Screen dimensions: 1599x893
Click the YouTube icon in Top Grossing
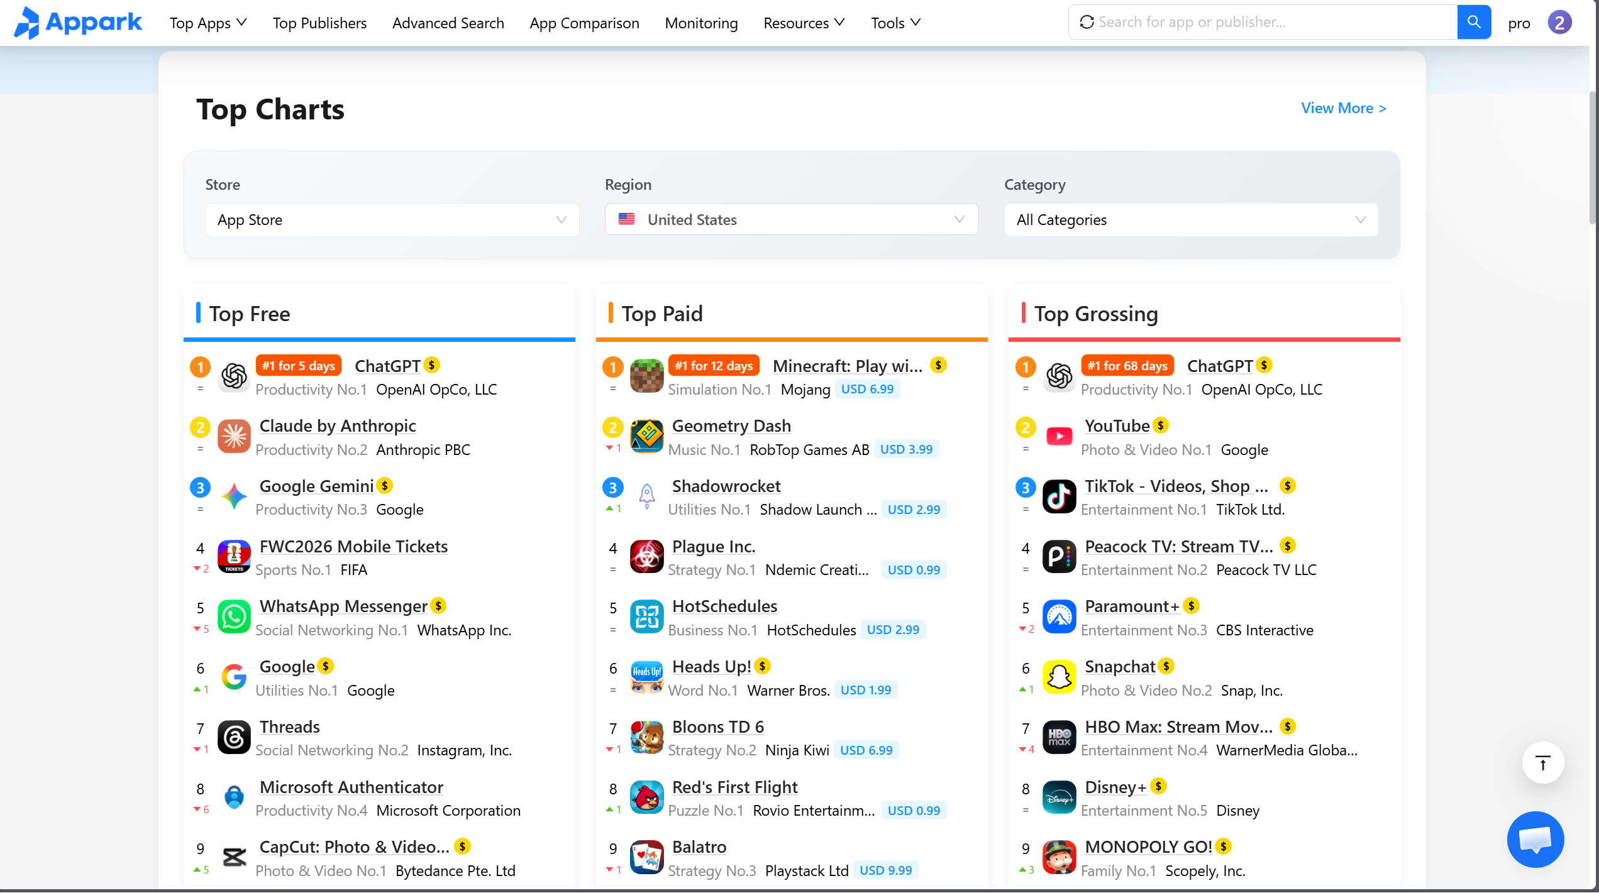point(1060,437)
